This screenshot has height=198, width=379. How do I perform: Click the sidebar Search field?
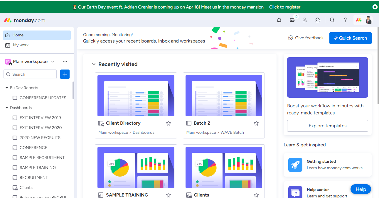pos(30,74)
